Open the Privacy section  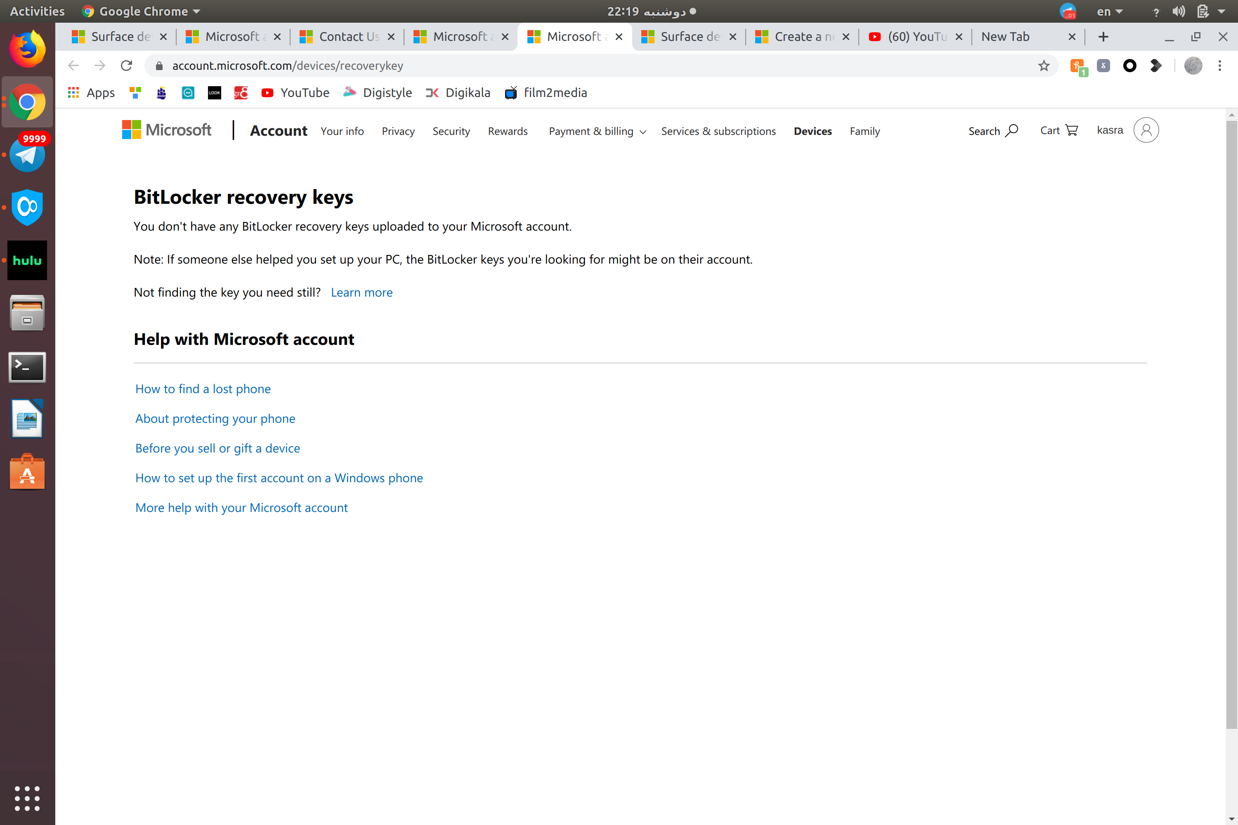click(x=398, y=131)
